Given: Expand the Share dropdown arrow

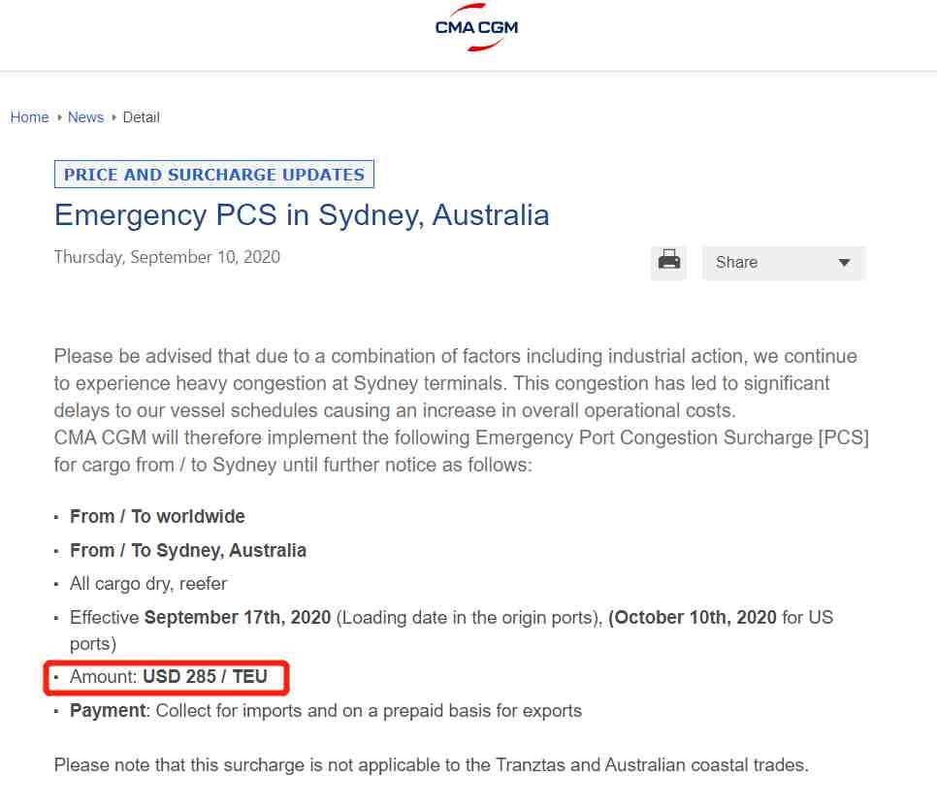Looking at the screenshot, I should click(x=844, y=263).
